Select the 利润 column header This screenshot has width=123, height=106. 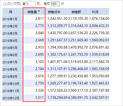coord(99,12)
